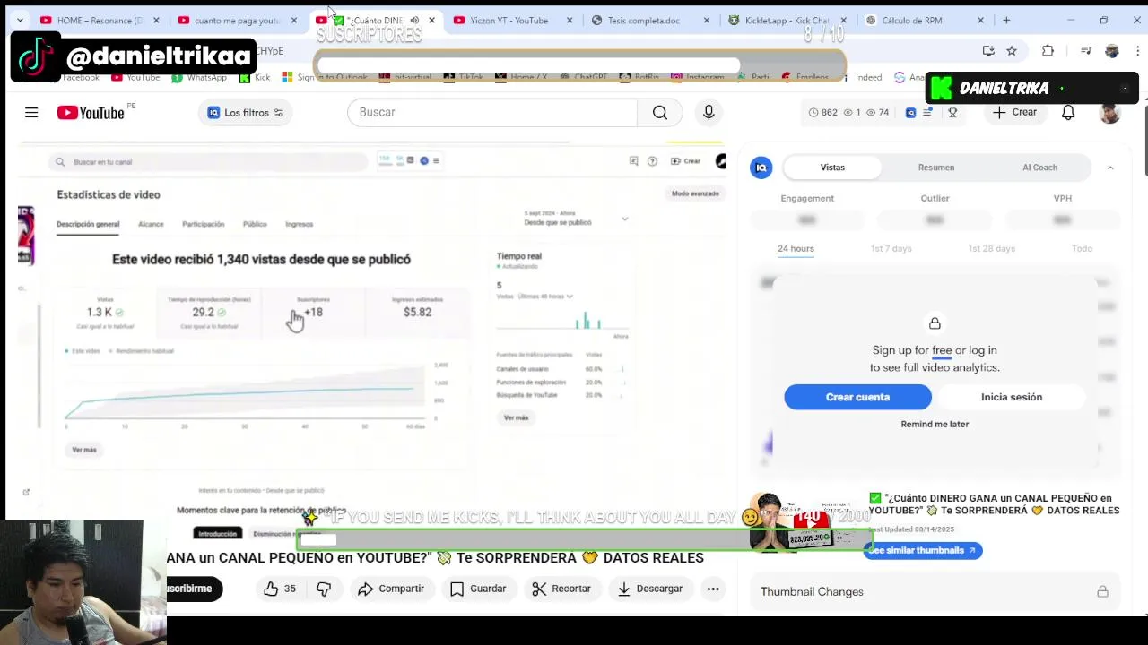Mute the playing tab audio icon

click(414, 20)
